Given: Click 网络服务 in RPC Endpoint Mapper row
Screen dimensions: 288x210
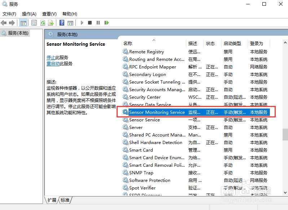Looking at the screenshot, I should (x=259, y=67).
